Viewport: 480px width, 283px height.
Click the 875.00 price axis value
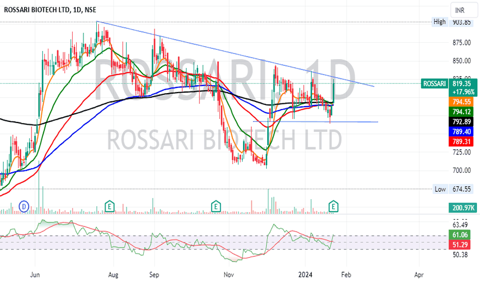(x=461, y=43)
